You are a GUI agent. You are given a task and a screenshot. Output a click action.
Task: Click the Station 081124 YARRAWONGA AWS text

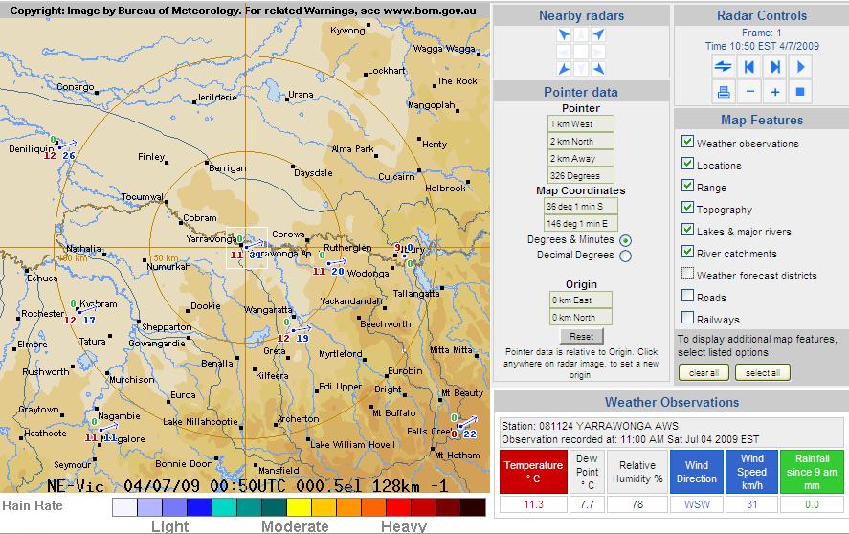coord(590,426)
